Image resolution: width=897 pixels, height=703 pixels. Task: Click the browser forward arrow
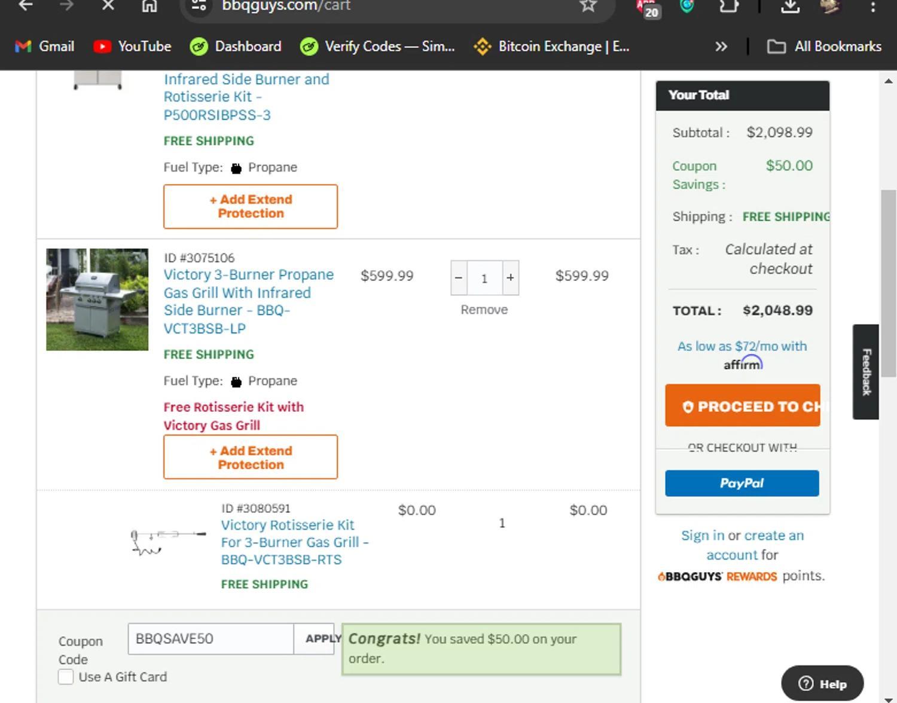(66, 5)
